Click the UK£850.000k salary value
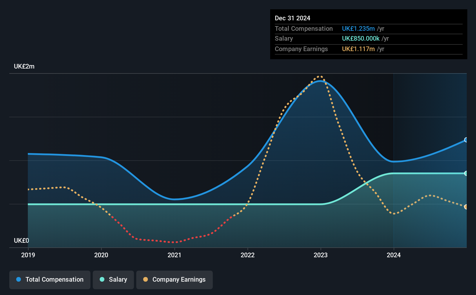This screenshot has height=295, width=476. (361, 39)
